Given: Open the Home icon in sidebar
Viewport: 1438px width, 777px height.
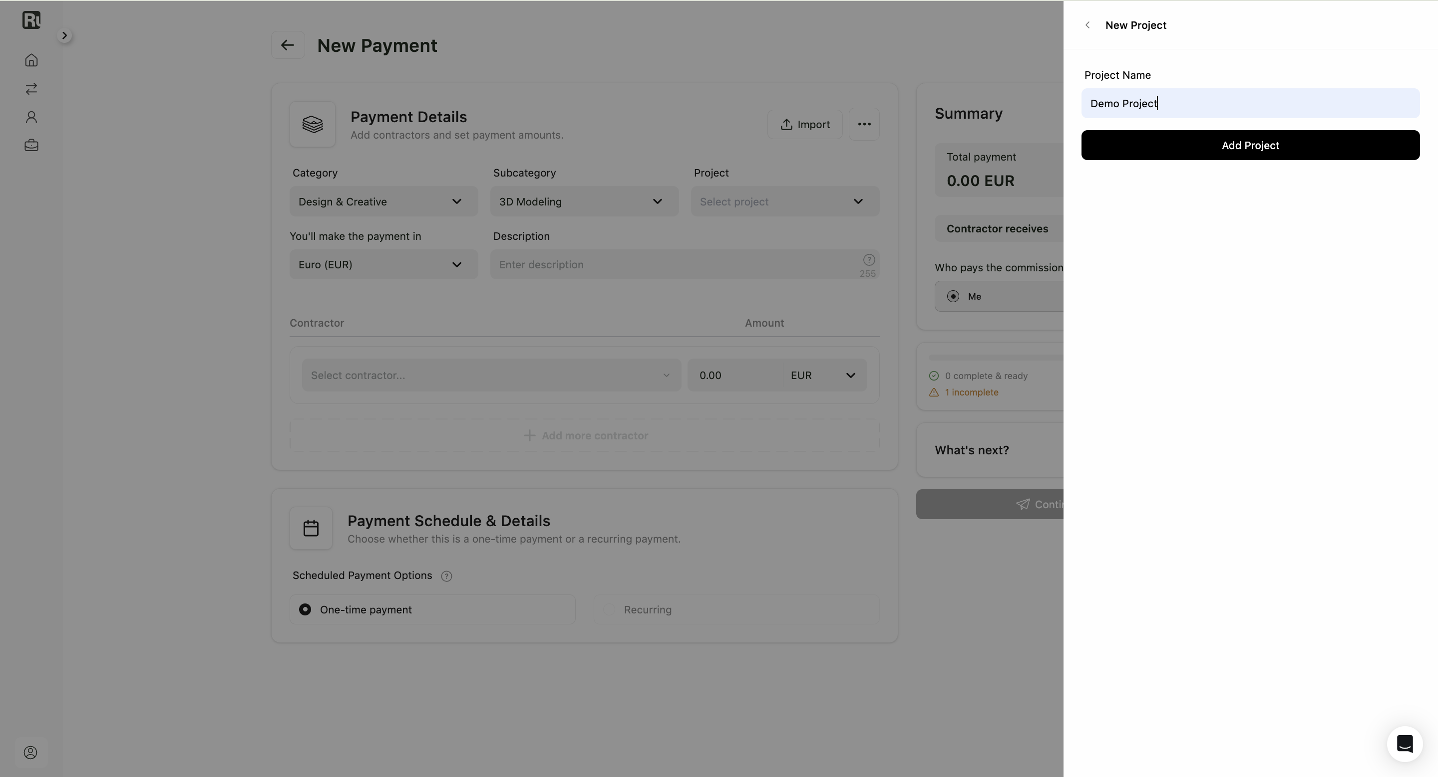Looking at the screenshot, I should [x=31, y=60].
